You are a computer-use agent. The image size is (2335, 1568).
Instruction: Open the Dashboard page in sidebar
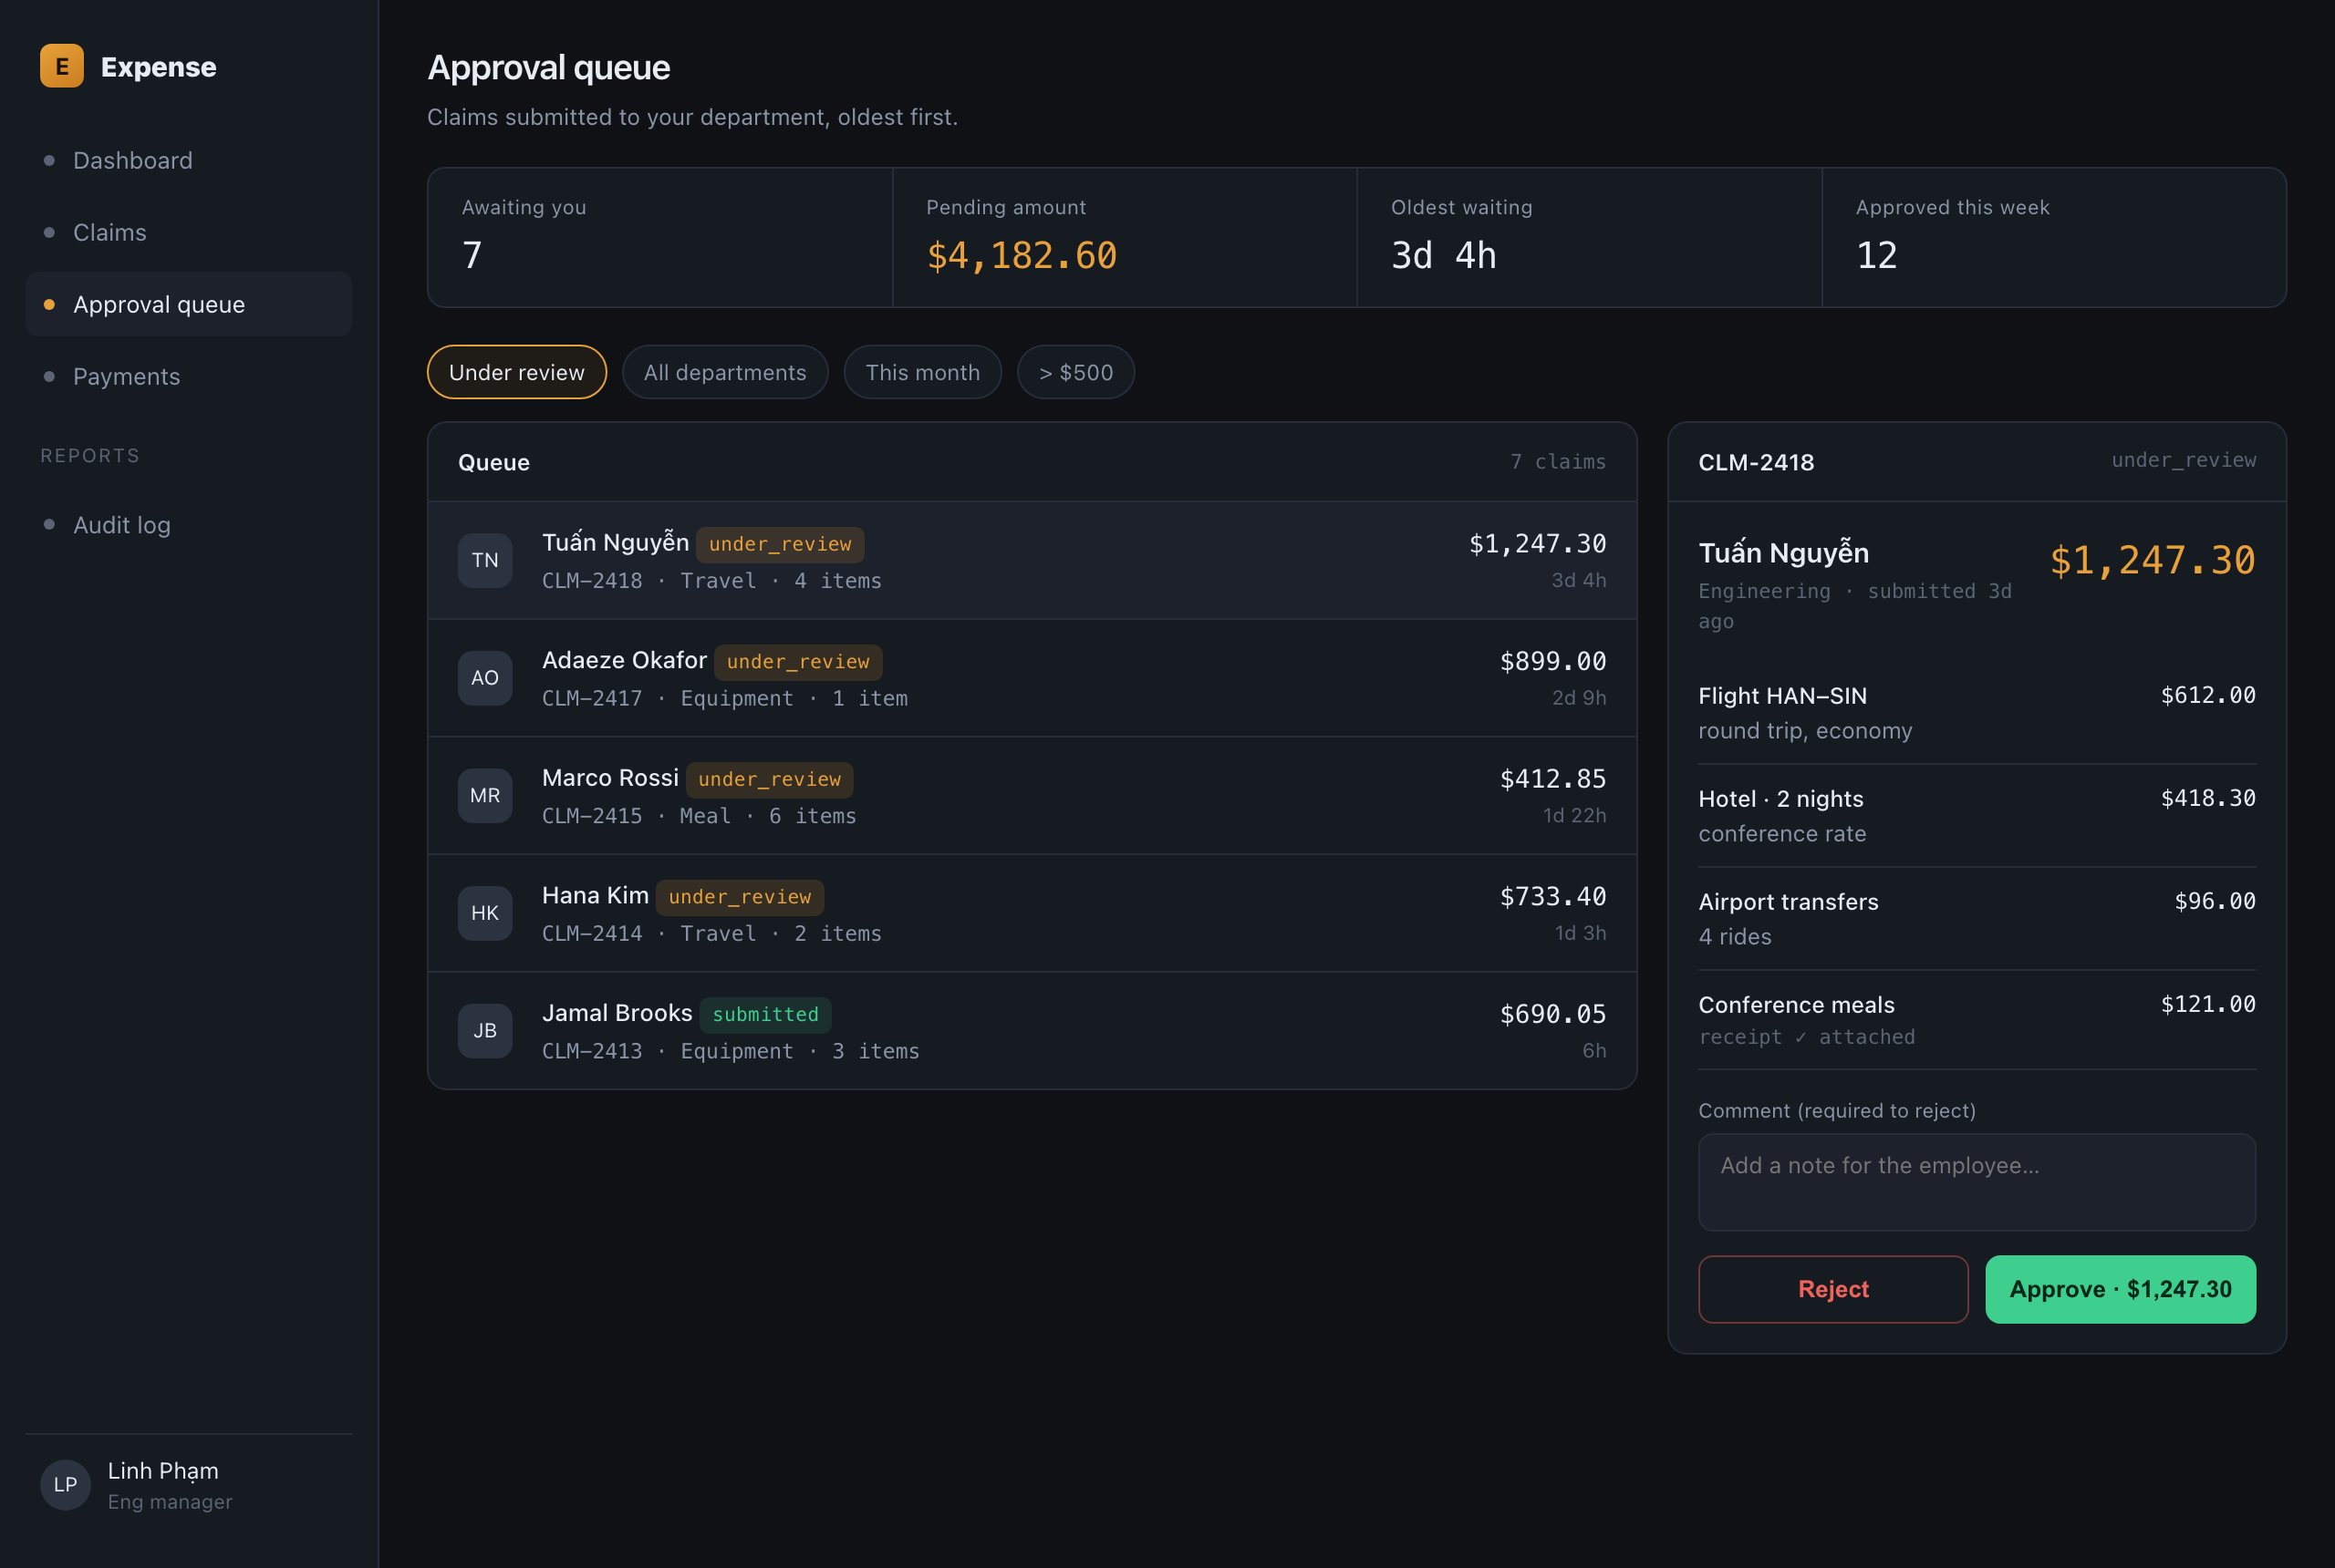188,160
